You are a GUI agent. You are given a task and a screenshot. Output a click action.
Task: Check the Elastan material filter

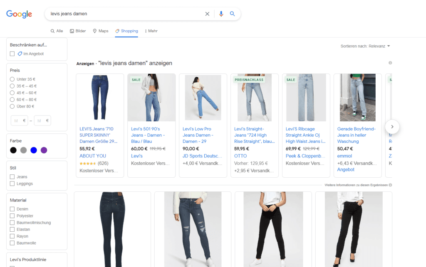click(12, 229)
